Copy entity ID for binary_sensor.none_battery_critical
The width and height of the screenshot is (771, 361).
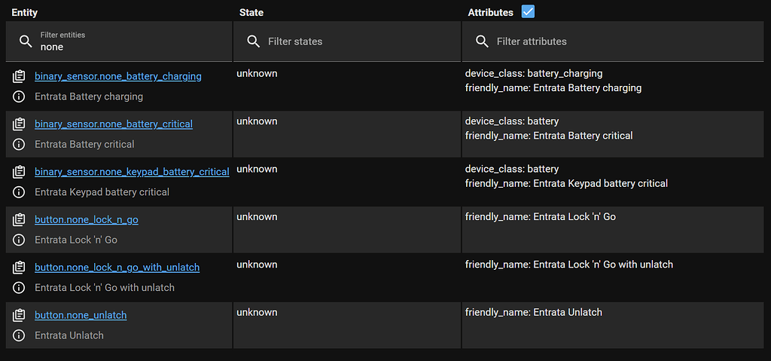click(20, 124)
